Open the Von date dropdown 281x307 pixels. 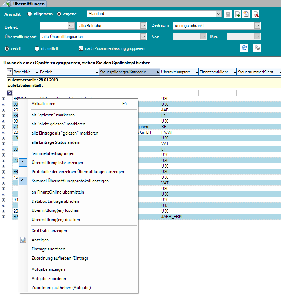pos(203,37)
